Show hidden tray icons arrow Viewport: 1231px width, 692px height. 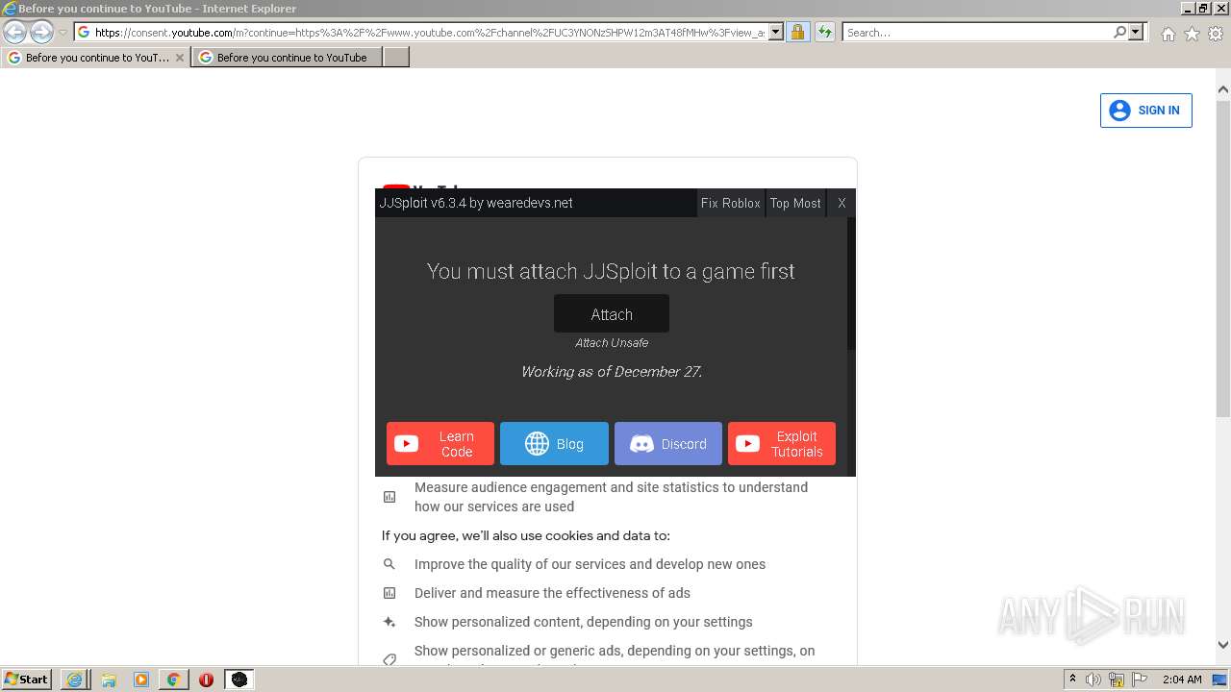coord(1072,680)
